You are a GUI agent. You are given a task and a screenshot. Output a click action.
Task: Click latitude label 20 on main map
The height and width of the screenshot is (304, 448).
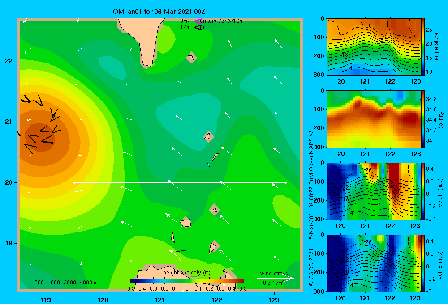[x=9, y=182]
